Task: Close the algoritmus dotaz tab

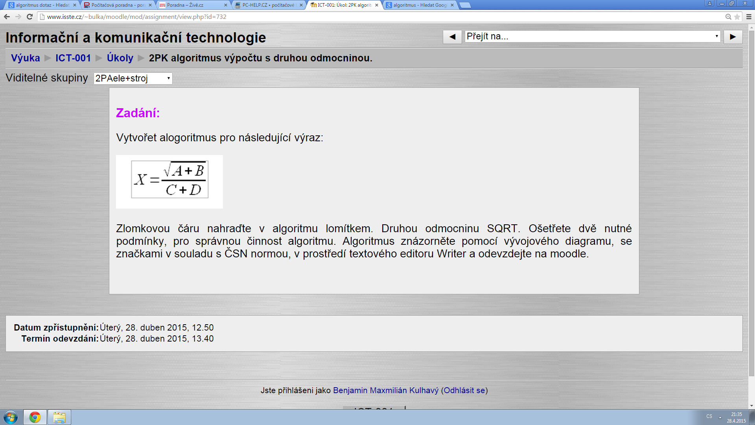Action: (x=75, y=5)
